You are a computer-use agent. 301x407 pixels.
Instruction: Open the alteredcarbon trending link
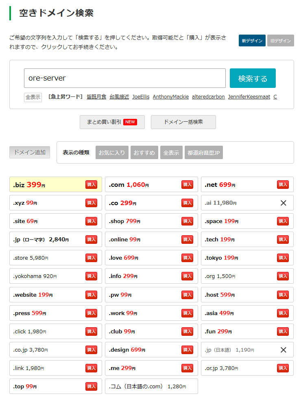[208, 97]
